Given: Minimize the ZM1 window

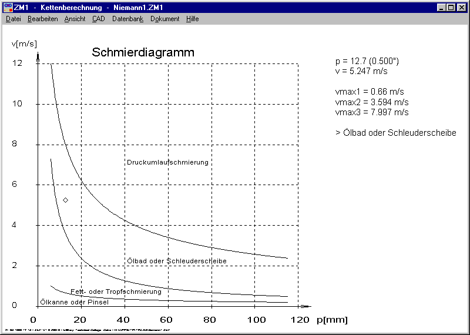Looking at the screenshot, I should pyautogui.click(x=441, y=8).
